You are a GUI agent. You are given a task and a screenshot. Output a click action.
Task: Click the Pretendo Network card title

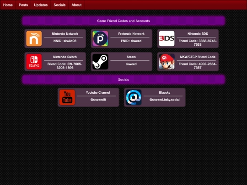pos(131,34)
